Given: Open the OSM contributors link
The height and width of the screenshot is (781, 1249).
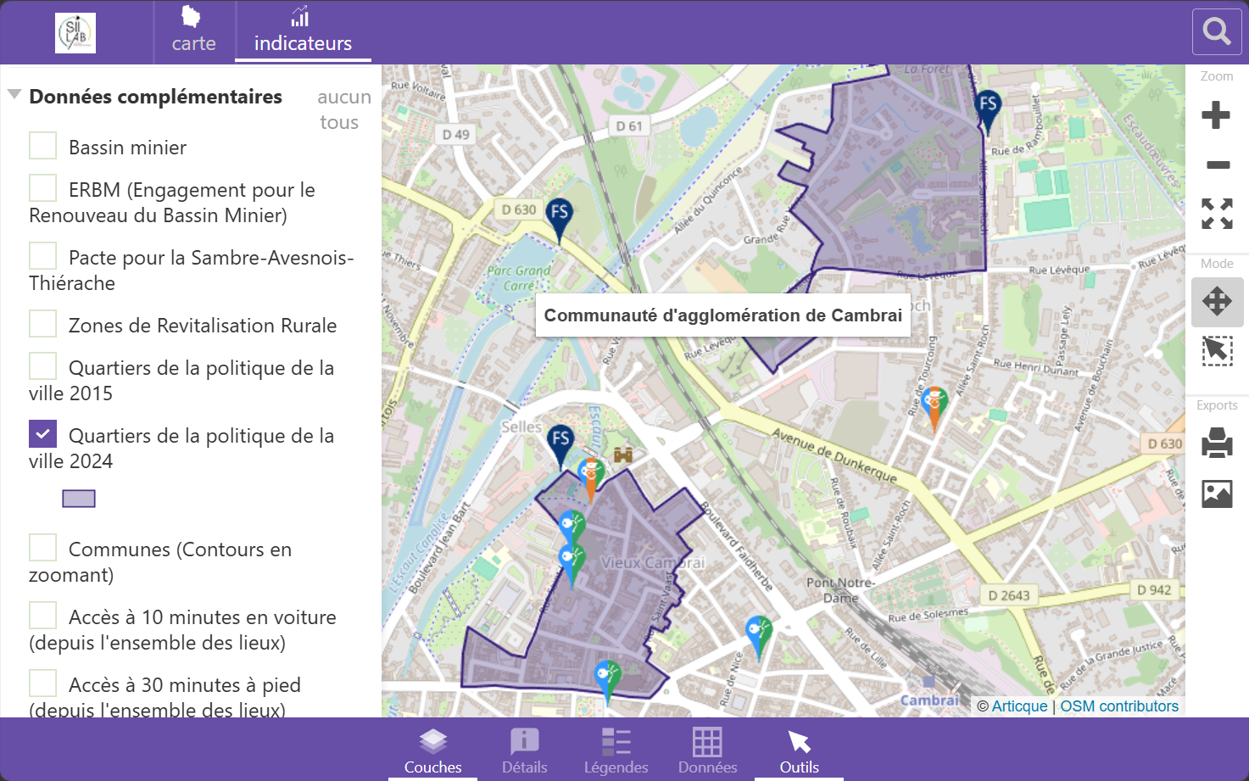Looking at the screenshot, I should pyautogui.click(x=1119, y=706).
